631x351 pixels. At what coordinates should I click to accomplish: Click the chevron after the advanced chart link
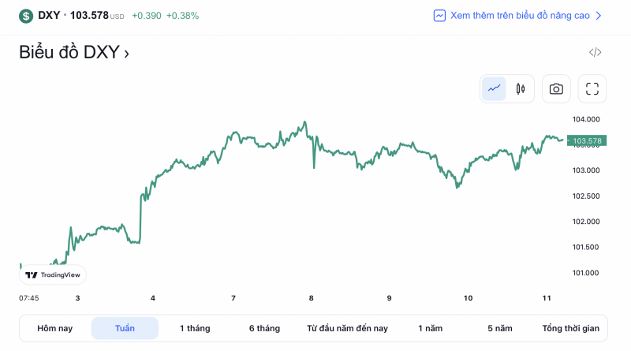pos(599,16)
